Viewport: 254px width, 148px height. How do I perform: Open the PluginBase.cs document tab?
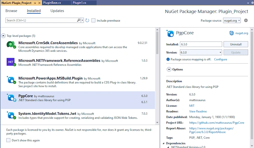tap(56, 3)
